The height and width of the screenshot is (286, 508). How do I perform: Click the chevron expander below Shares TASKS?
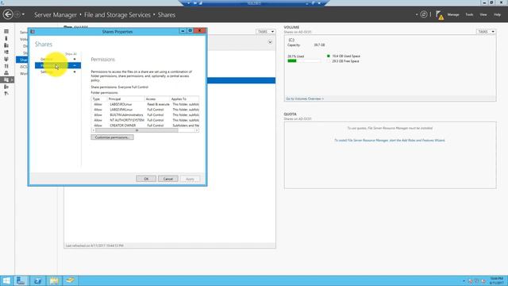(x=270, y=42)
